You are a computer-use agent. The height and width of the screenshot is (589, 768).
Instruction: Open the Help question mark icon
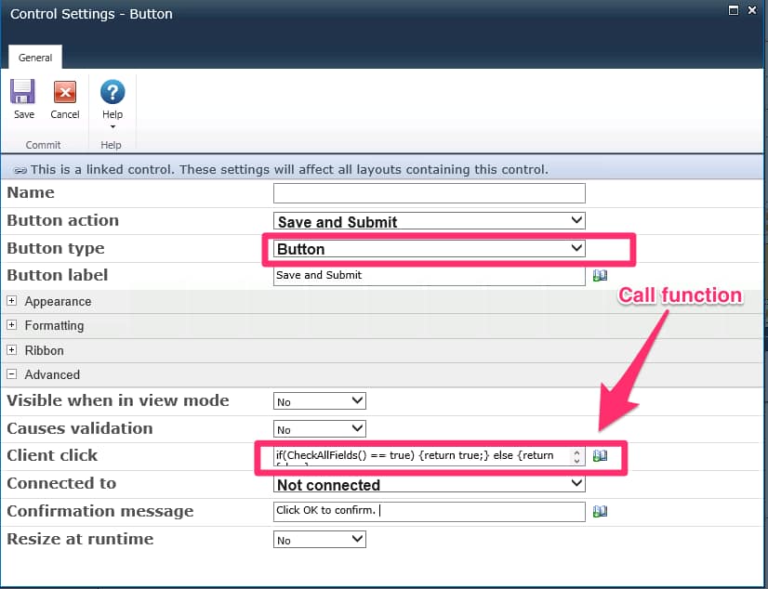pos(112,92)
